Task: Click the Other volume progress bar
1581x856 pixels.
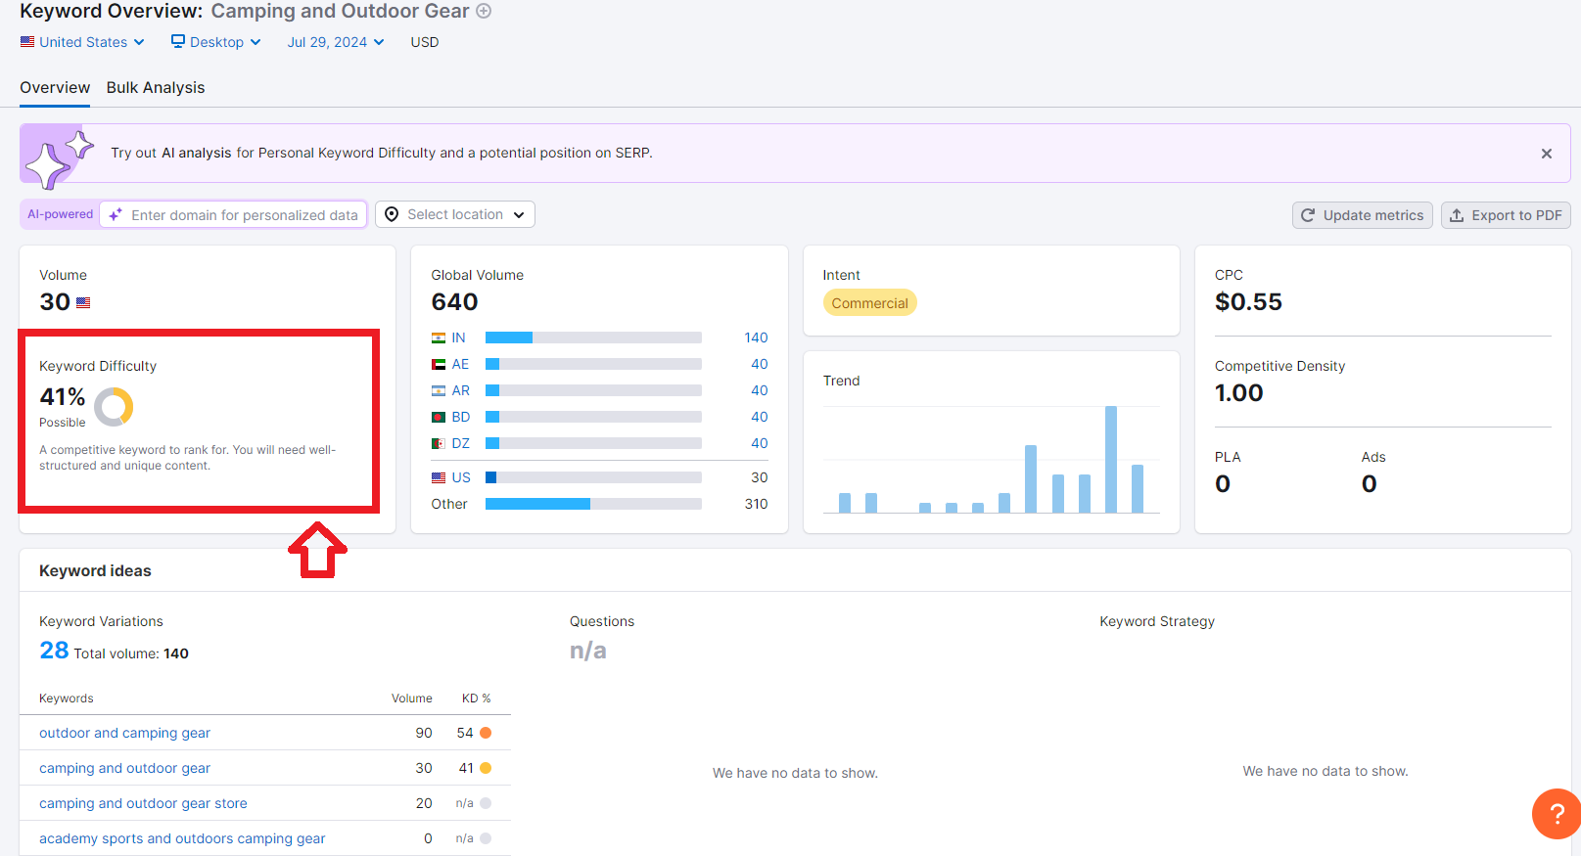Action: point(593,504)
